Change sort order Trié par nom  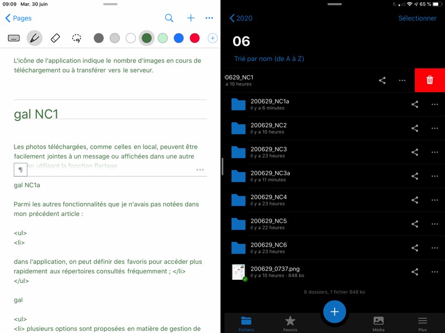(269, 59)
